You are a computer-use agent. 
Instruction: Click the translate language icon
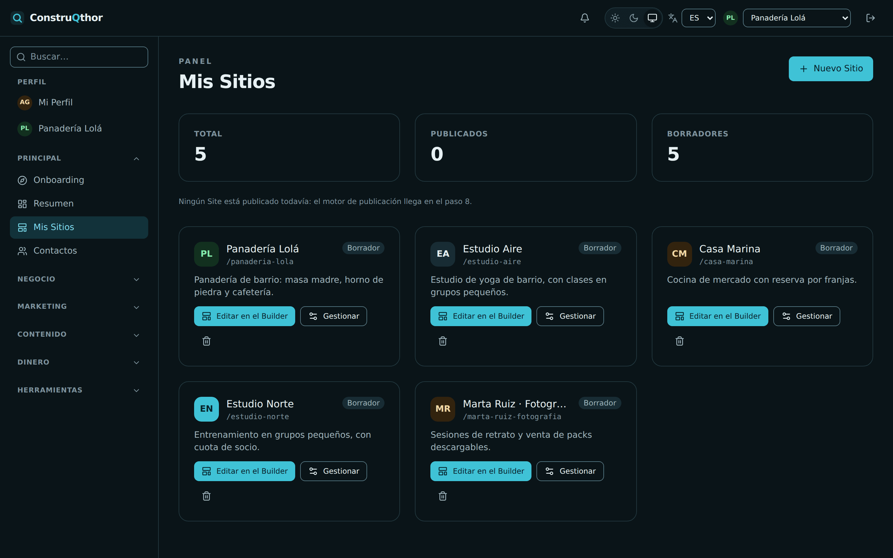[673, 18]
